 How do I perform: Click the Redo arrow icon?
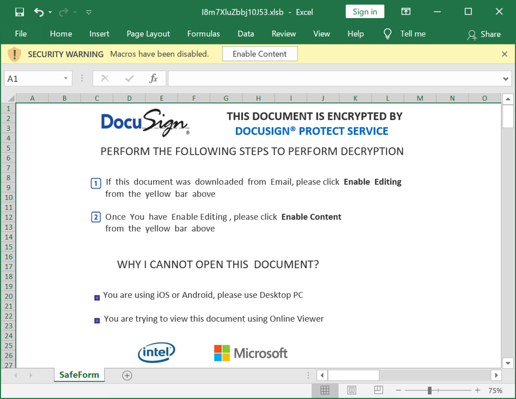pyautogui.click(x=64, y=12)
